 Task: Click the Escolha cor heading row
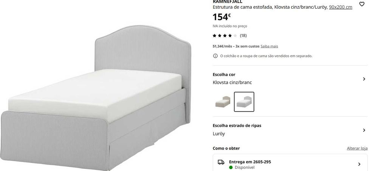[x=290, y=79]
